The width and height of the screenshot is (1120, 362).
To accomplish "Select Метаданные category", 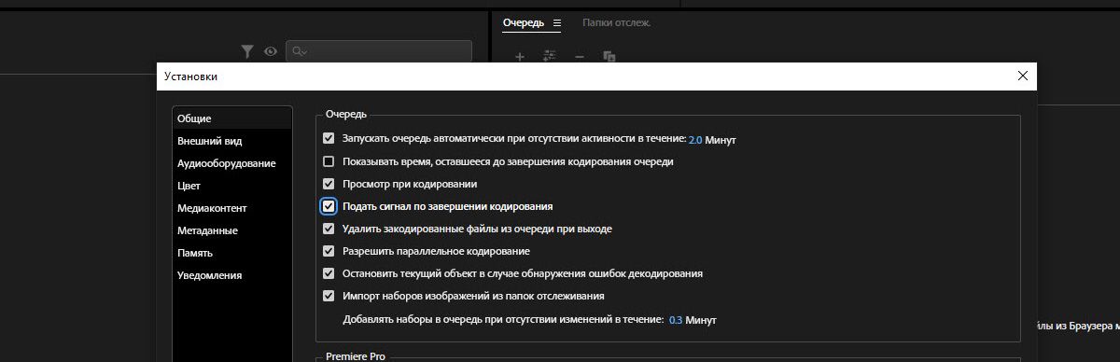I will (x=232, y=230).
